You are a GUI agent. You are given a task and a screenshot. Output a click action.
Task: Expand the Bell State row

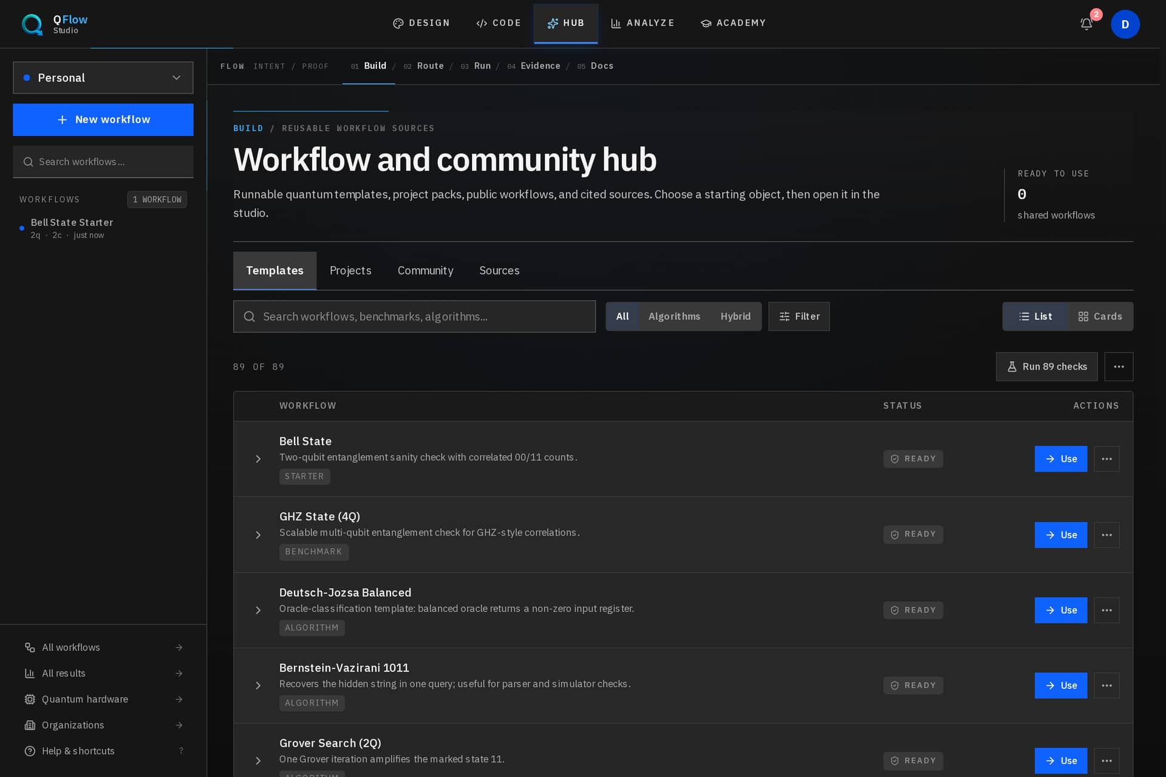(x=258, y=459)
